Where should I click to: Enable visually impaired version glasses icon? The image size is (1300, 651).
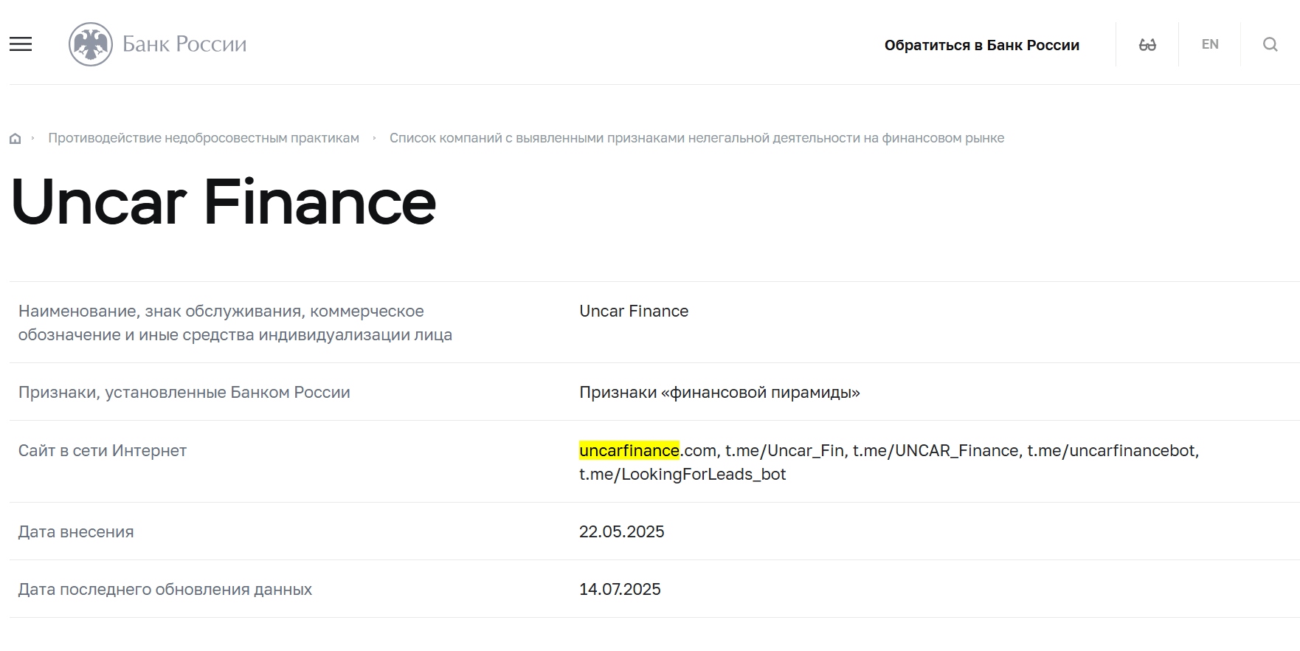pos(1147,44)
